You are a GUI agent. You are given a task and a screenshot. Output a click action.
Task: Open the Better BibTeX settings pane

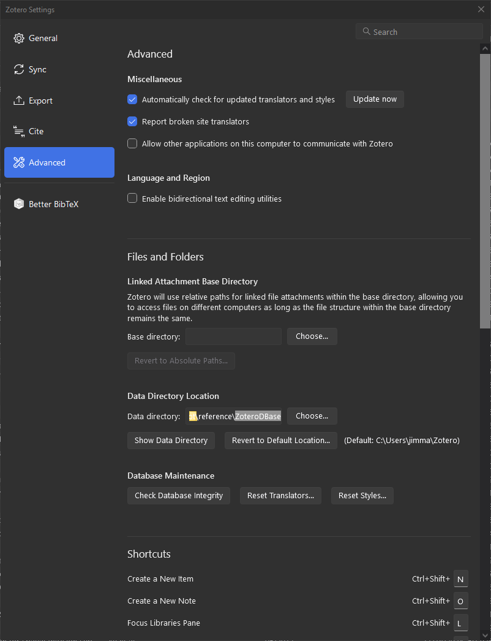click(59, 204)
